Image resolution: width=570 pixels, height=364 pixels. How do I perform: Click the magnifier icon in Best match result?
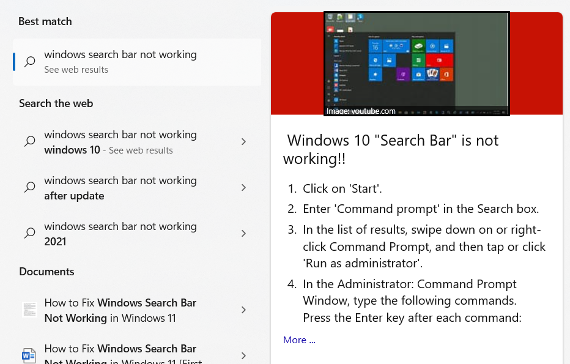tap(29, 62)
